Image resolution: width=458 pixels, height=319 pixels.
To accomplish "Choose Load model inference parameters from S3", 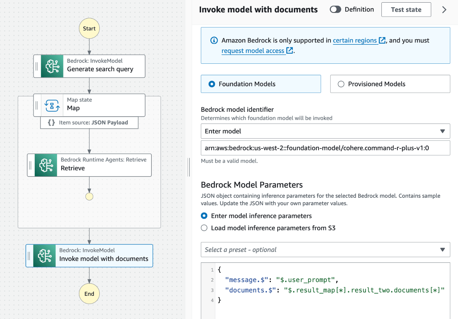I will click(204, 228).
